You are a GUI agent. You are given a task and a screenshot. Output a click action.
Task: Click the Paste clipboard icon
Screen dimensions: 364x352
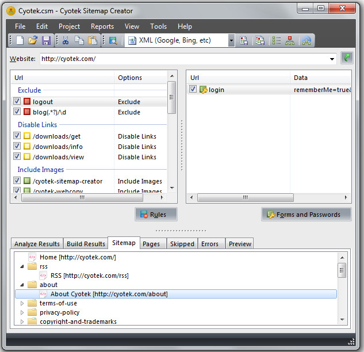coord(93,40)
